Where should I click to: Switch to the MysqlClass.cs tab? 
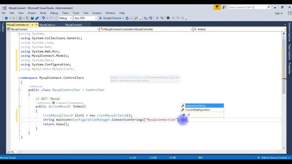(x=47, y=25)
